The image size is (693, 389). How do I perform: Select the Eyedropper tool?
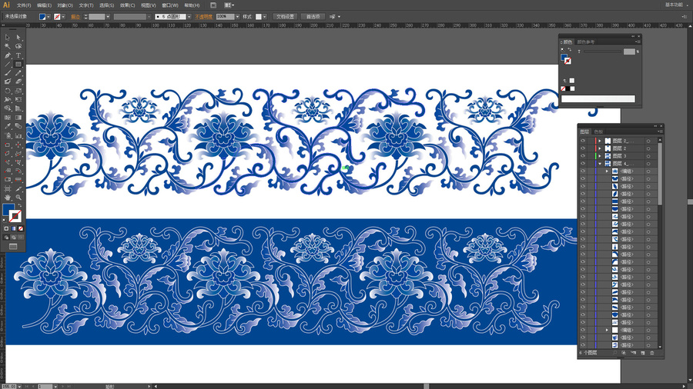8,127
